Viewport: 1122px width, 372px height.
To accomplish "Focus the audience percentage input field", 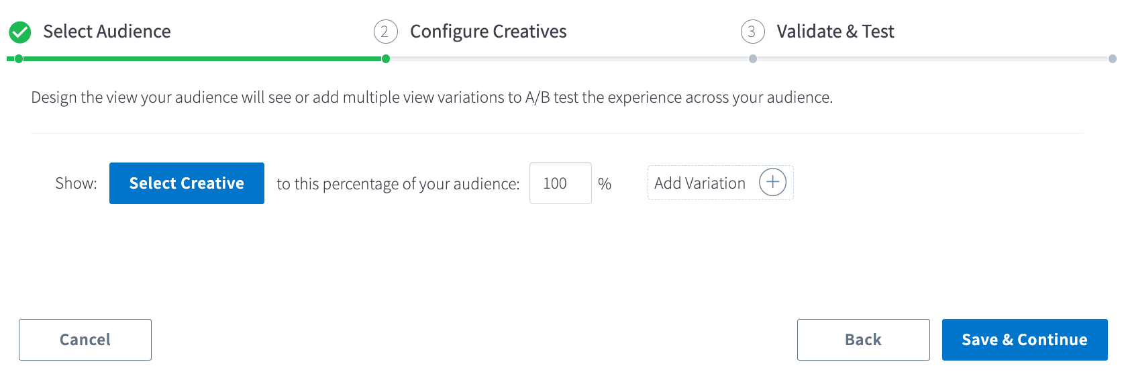I will [560, 183].
